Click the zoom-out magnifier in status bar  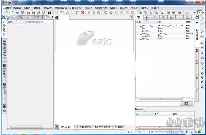pyautogui.click(x=152, y=132)
